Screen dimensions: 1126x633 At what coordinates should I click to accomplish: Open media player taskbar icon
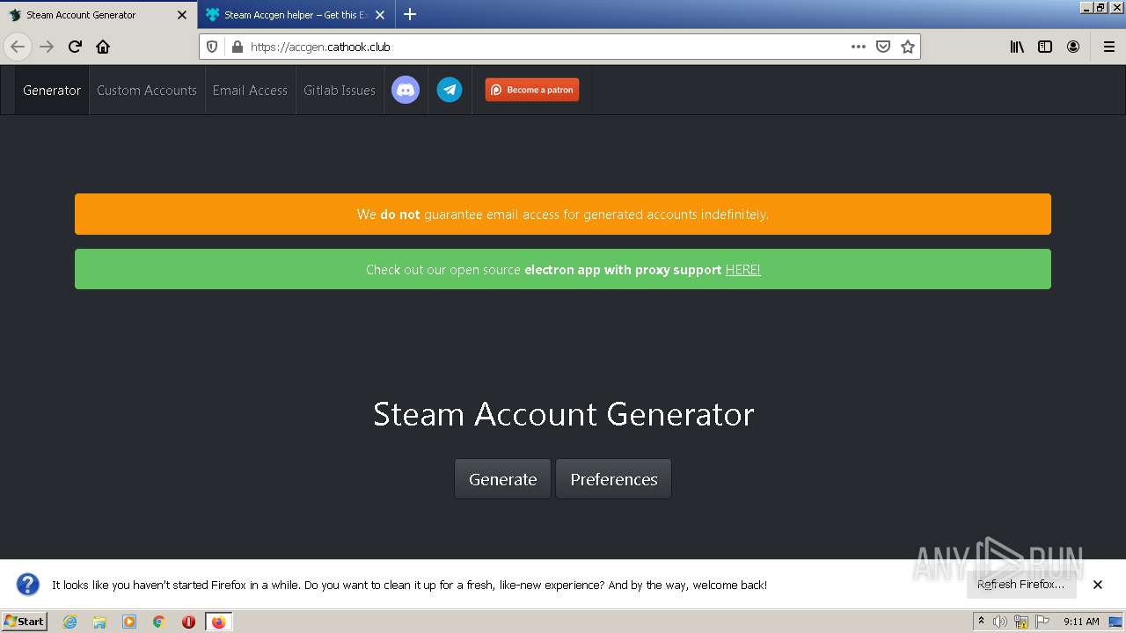click(129, 622)
